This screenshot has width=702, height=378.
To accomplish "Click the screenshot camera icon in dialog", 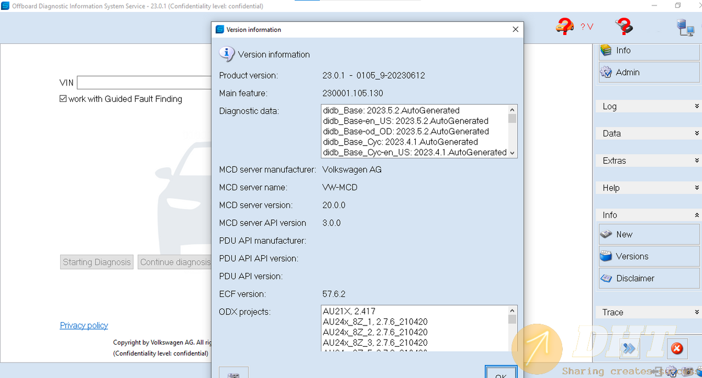I will coord(234,375).
